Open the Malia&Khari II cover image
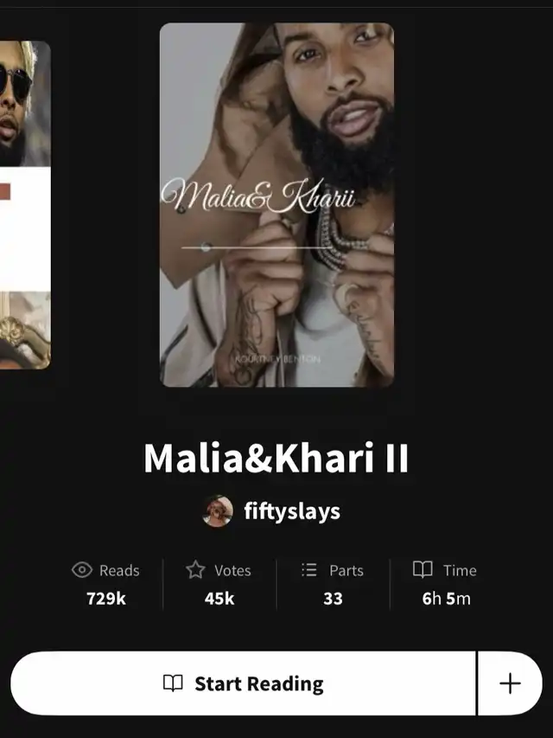Screen dimensions: 553x738 [276, 205]
